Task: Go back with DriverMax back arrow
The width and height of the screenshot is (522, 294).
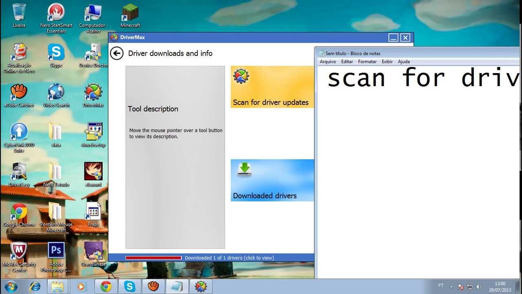Action: (117, 53)
